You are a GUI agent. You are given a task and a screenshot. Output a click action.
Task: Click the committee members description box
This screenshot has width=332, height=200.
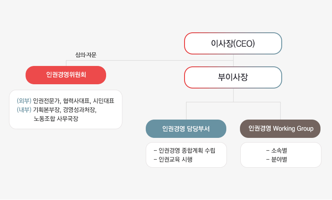coord(66,109)
